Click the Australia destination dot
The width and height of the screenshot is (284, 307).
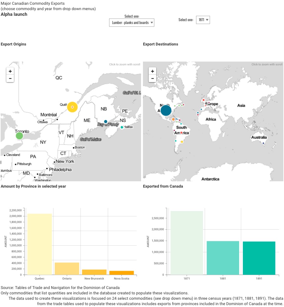[x=263, y=143]
